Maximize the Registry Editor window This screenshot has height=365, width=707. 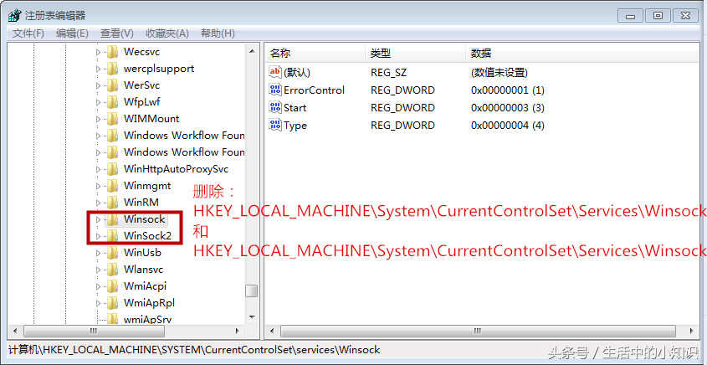(x=658, y=16)
